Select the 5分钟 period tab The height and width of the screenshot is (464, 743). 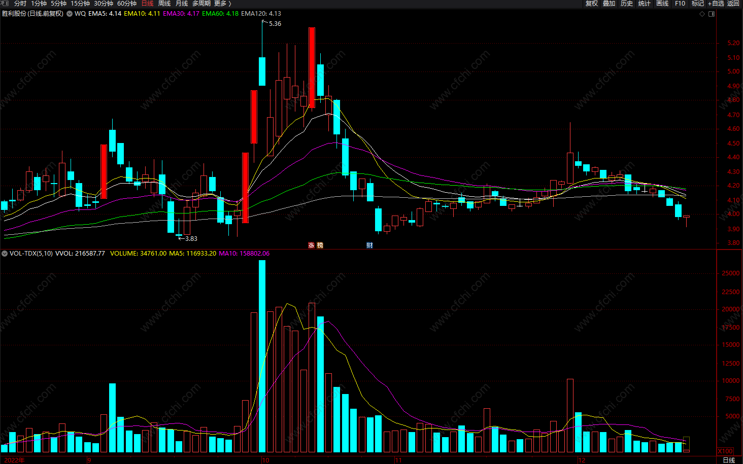coord(59,4)
